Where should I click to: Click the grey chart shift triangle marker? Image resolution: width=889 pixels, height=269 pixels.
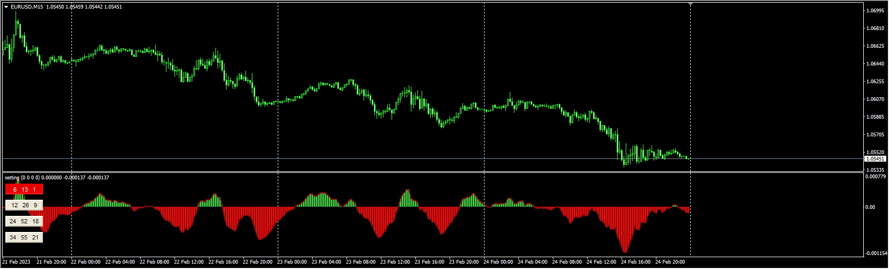(690, 4)
